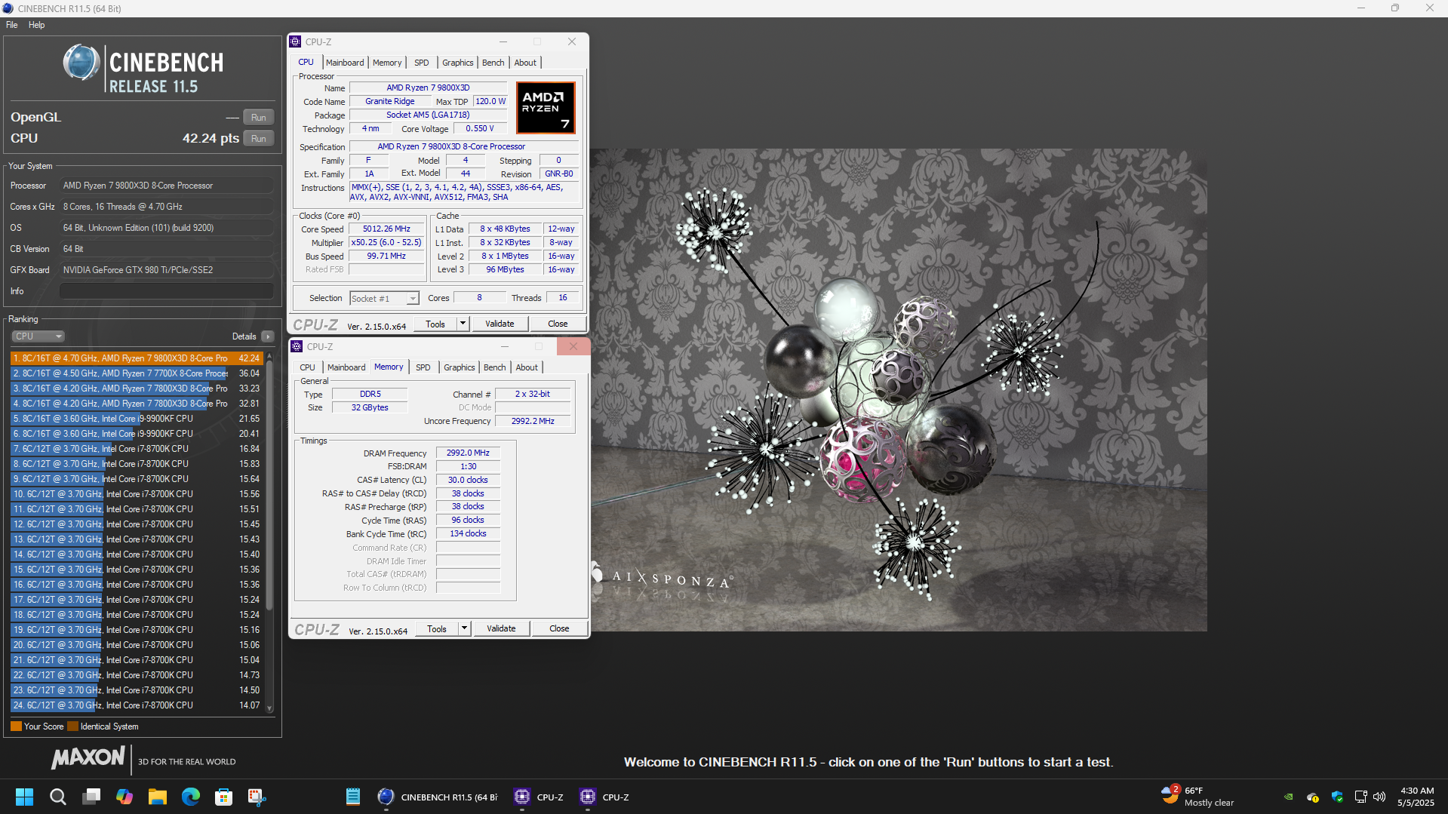This screenshot has height=814, width=1448.
Task: Click orange Your Score legend swatch
Action: coord(16,726)
